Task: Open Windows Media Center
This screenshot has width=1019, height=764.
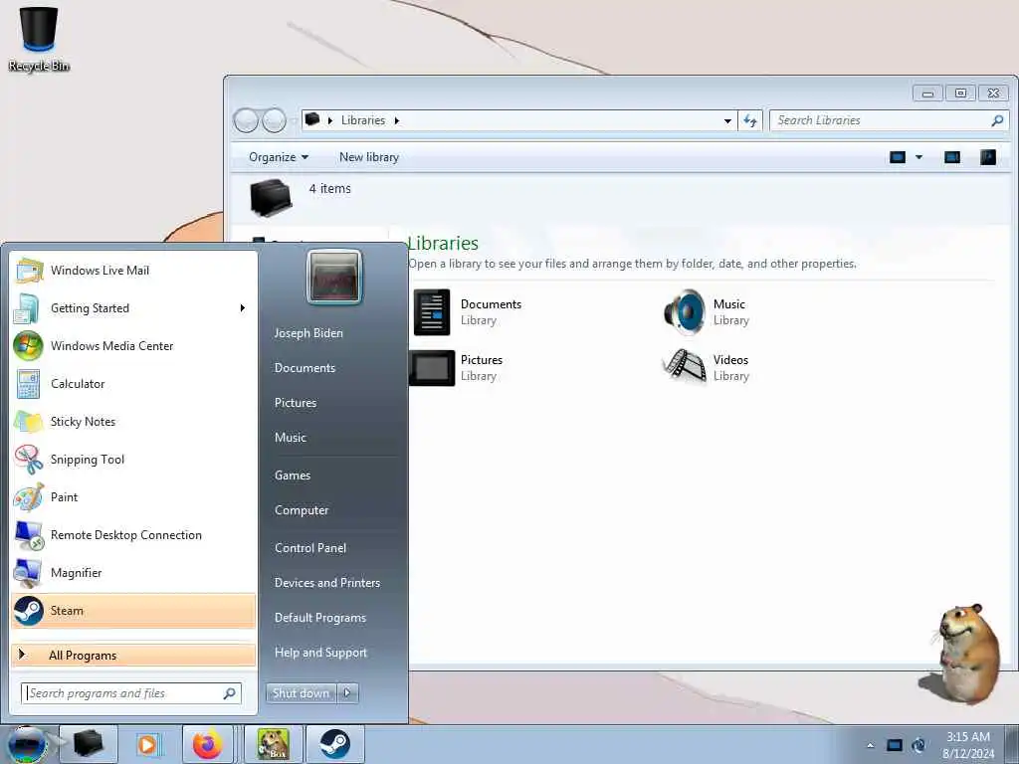Action: click(x=133, y=346)
